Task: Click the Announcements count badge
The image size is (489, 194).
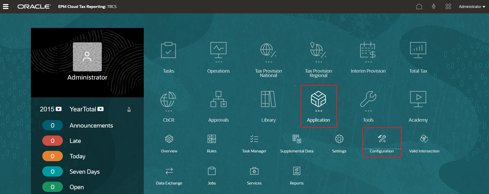Action: pos(53,125)
